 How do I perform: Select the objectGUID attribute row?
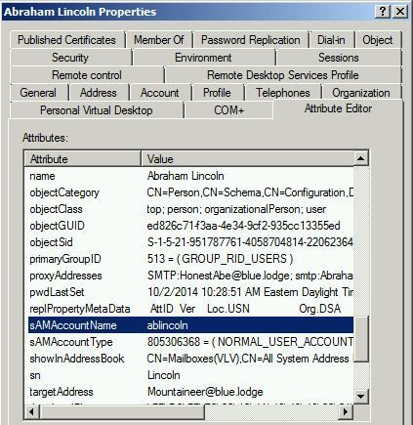pyautogui.click(x=190, y=226)
